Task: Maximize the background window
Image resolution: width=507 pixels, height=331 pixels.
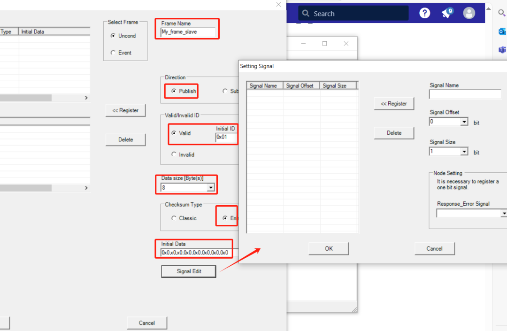Action: click(325, 43)
